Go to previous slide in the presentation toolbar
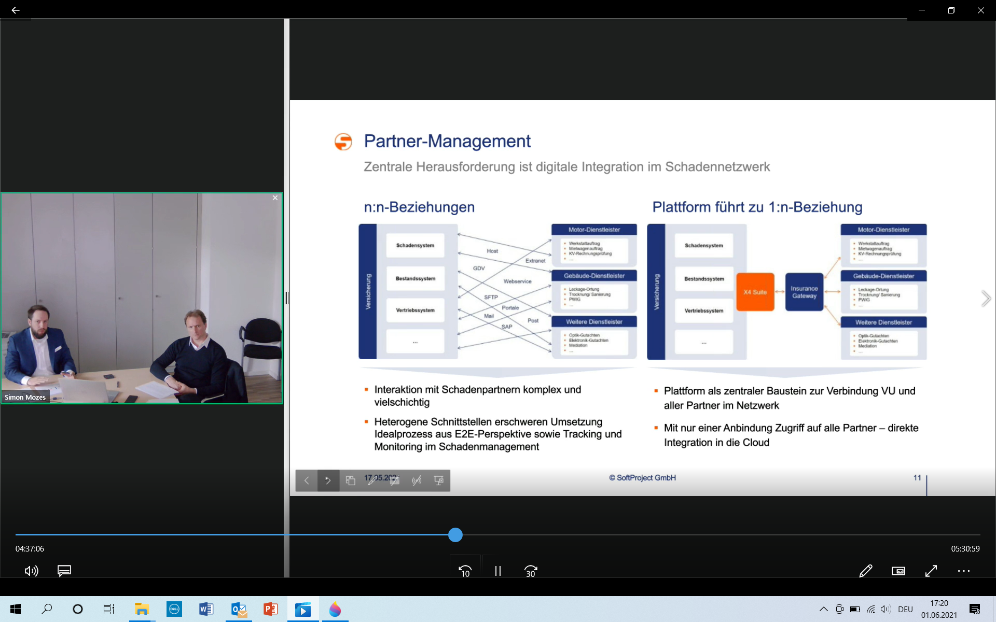This screenshot has height=622, width=996. (x=307, y=480)
